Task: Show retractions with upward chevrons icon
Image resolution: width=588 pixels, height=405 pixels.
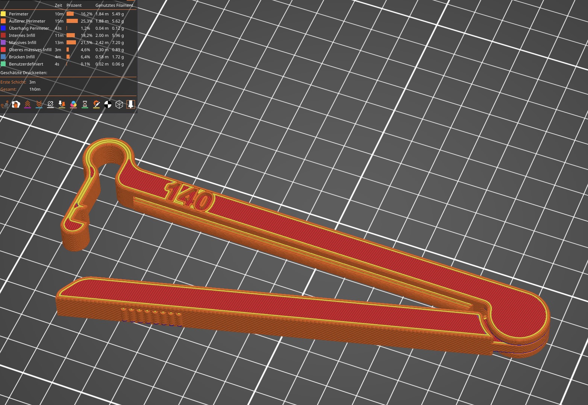Action: (27, 104)
